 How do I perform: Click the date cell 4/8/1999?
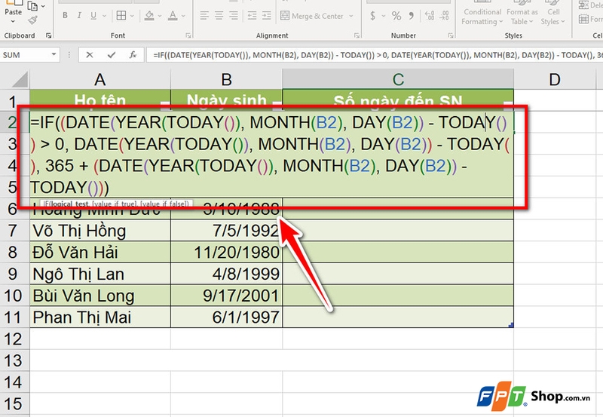click(227, 274)
